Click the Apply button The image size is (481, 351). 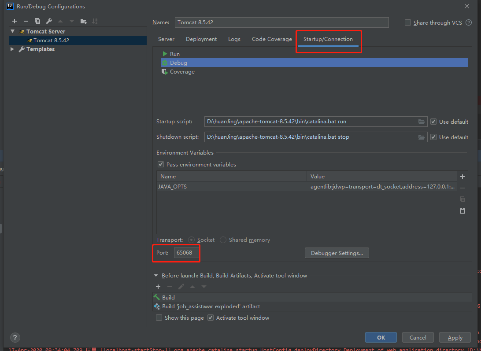(x=455, y=337)
